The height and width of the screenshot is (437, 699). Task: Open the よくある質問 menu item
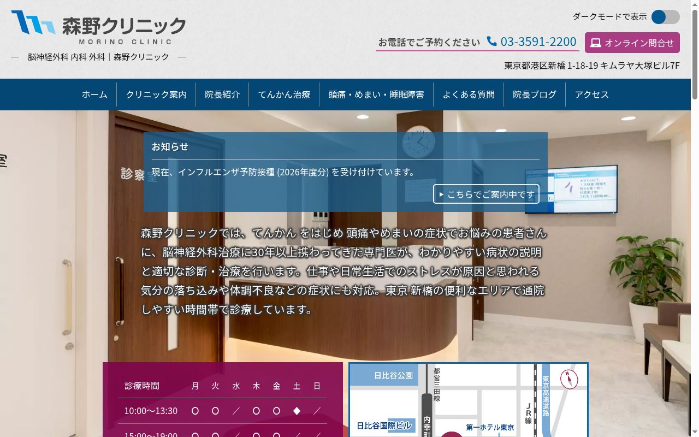469,95
